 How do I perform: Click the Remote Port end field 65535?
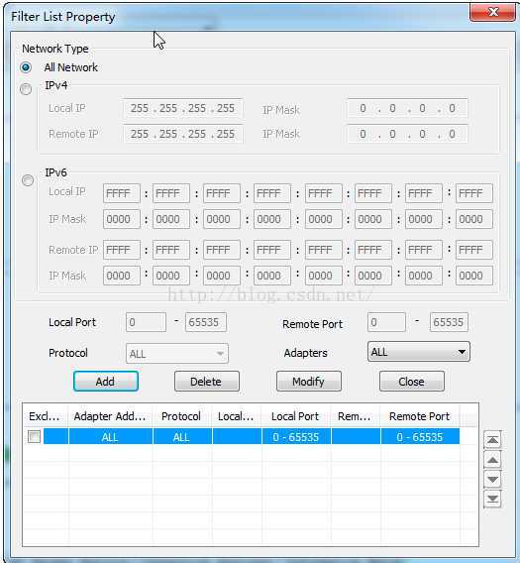[449, 322]
